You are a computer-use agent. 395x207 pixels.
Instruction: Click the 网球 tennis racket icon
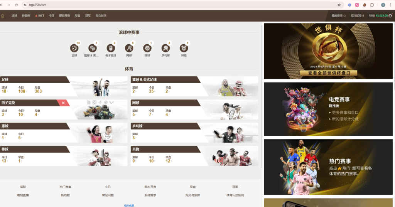(x=129, y=48)
